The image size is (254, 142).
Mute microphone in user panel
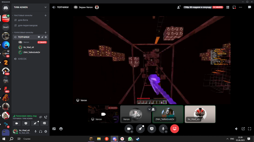(x=36, y=132)
